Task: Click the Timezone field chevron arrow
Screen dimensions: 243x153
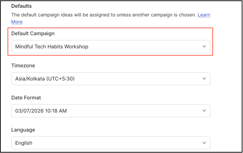Action: tap(204, 79)
